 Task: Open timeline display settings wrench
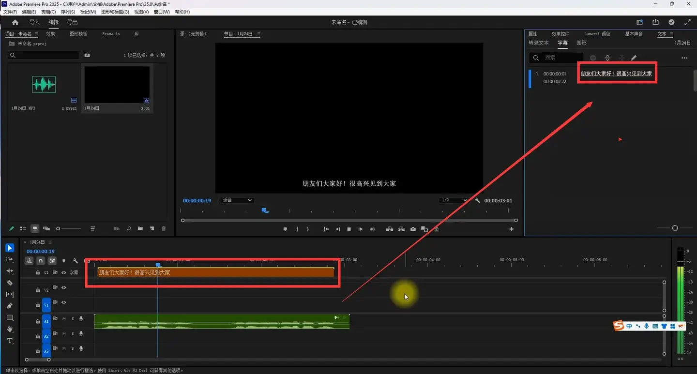76,261
